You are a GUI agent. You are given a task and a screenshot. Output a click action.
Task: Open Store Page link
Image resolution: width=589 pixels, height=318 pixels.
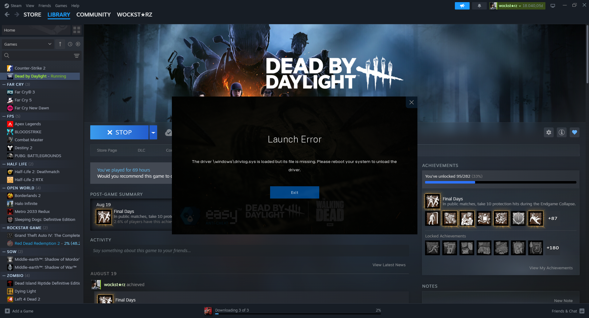coord(107,150)
